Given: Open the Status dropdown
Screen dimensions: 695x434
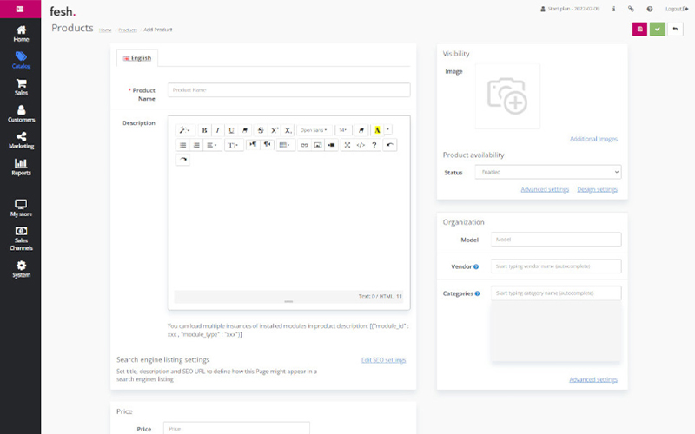Looking at the screenshot, I should [547, 173].
